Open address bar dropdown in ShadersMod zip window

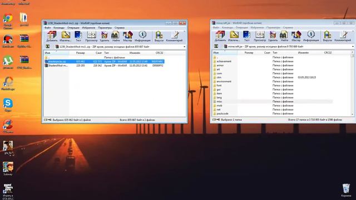[x=184, y=47]
